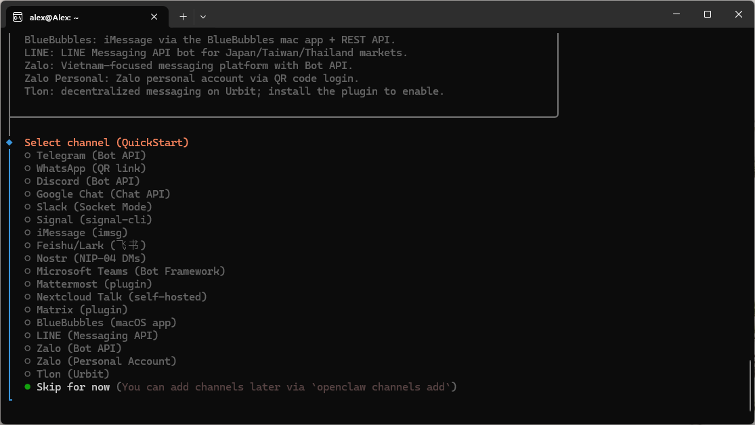Pick the Google Chat (Chat API) channel

(x=28, y=194)
